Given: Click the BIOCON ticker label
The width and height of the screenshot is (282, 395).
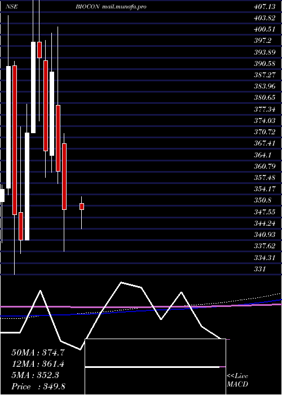Looking at the screenshot, I should (88, 7).
